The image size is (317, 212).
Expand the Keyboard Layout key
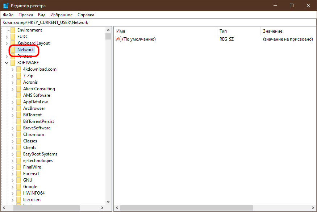tap(7, 43)
